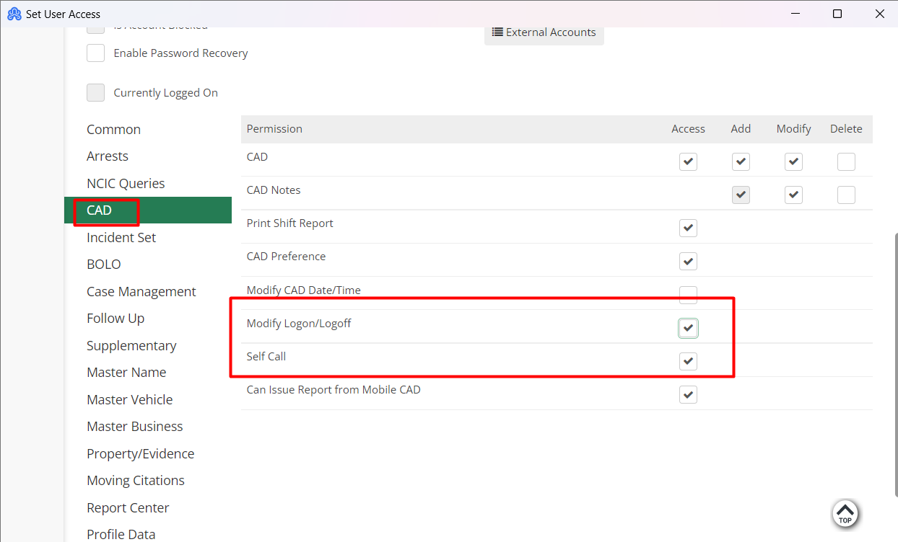Close the Set User Access window
Viewport: 898px width, 542px height.
[880, 14]
